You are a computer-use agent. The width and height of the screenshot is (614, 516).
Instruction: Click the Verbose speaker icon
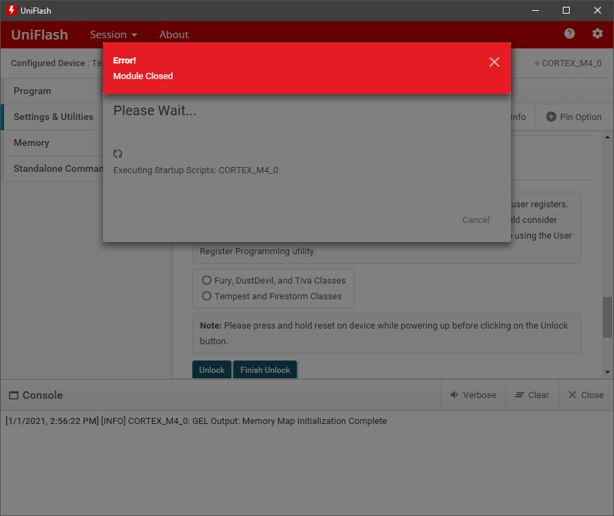point(454,395)
